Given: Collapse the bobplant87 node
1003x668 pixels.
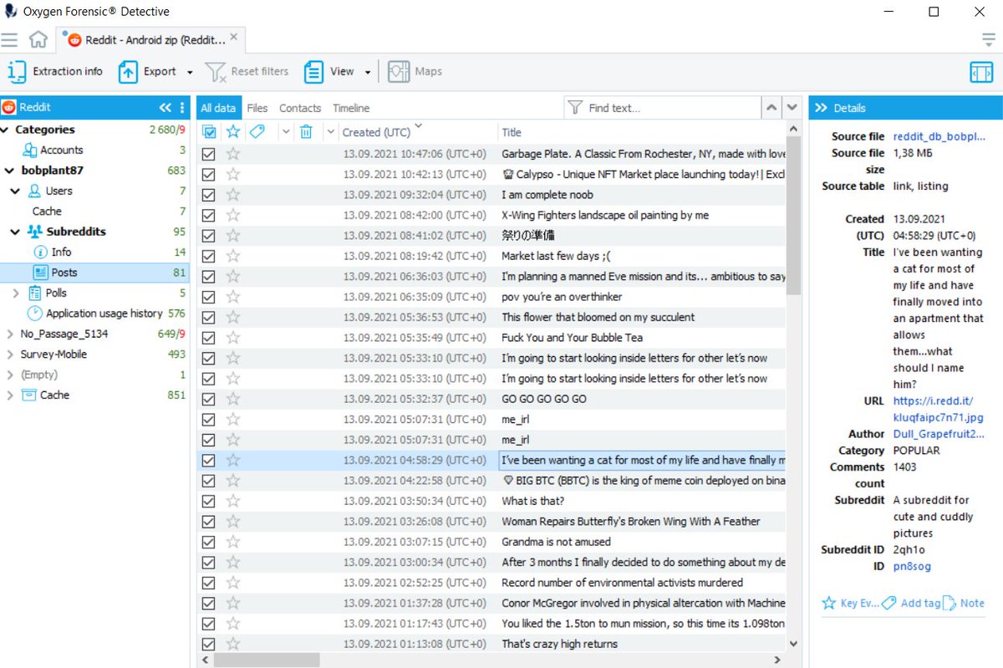Looking at the screenshot, I should pyautogui.click(x=10, y=171).
